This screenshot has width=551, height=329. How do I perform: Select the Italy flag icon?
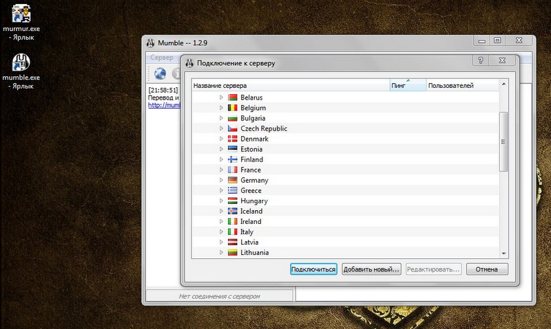coord(232,231)
